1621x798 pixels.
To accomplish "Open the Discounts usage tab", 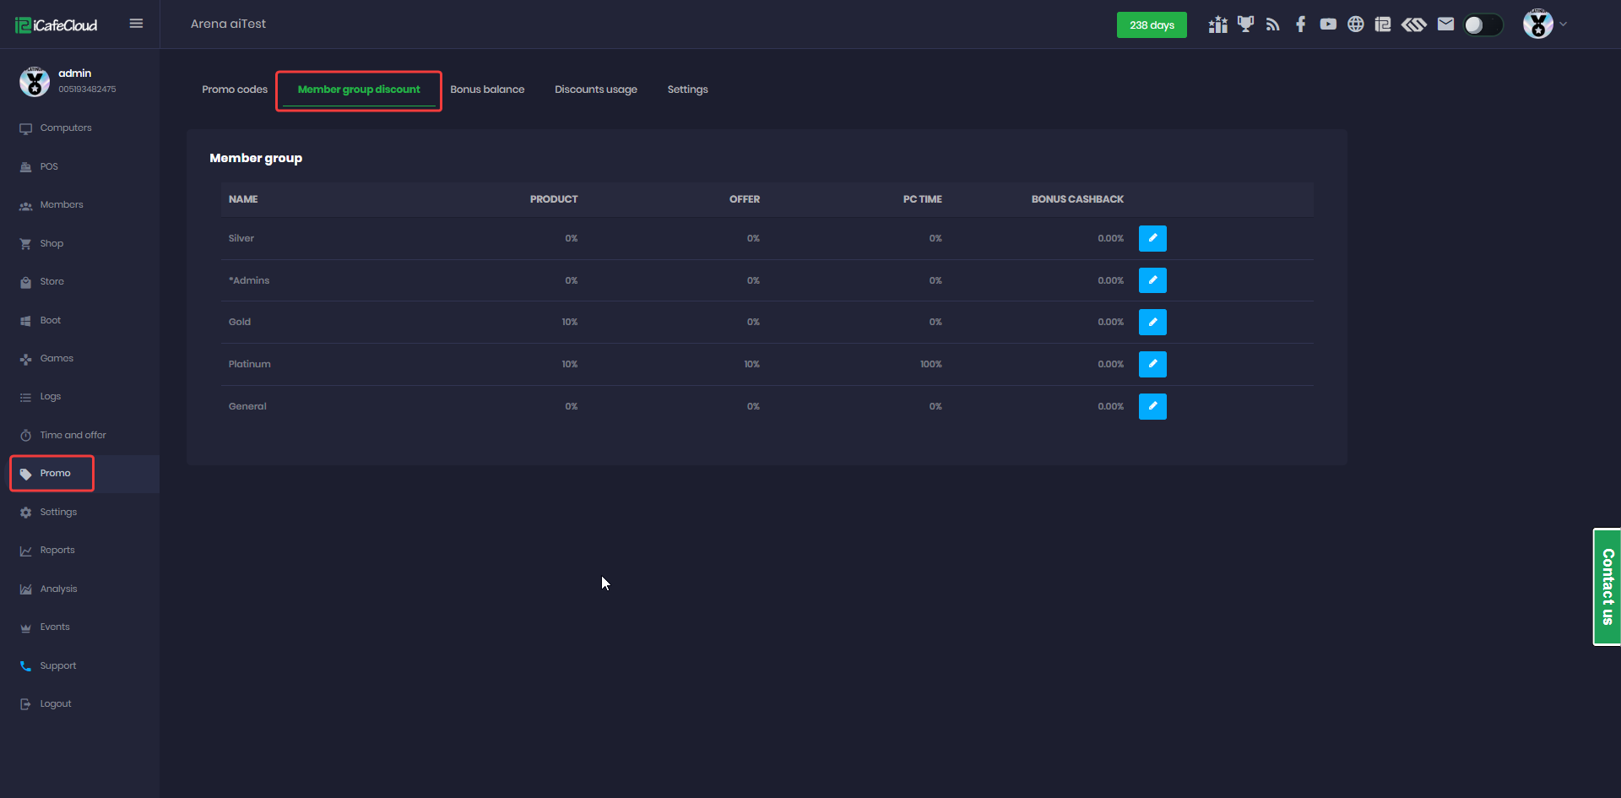I will pos(595,90).
